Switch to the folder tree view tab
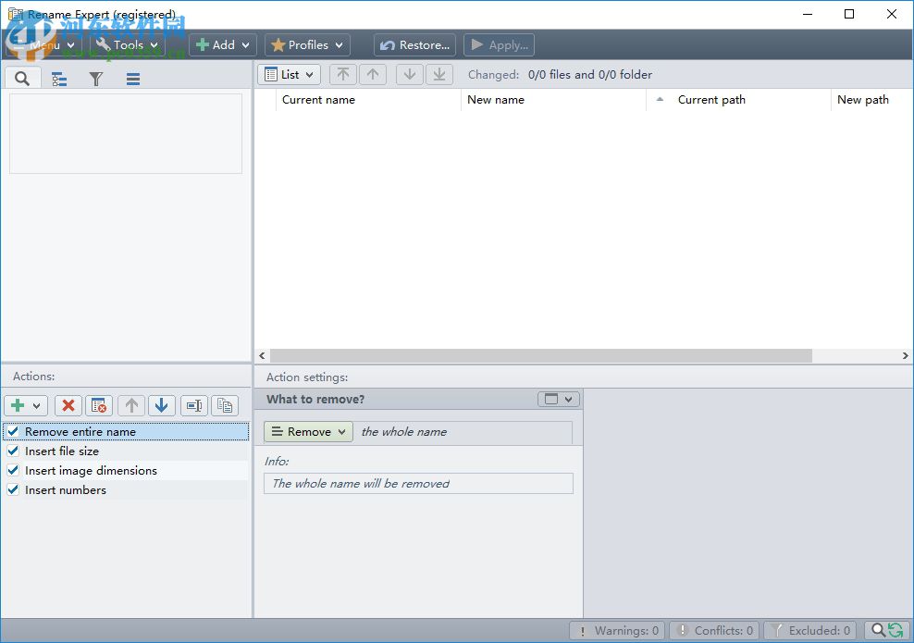The height and width of the screenshot is (643, 914). (59, 79)
